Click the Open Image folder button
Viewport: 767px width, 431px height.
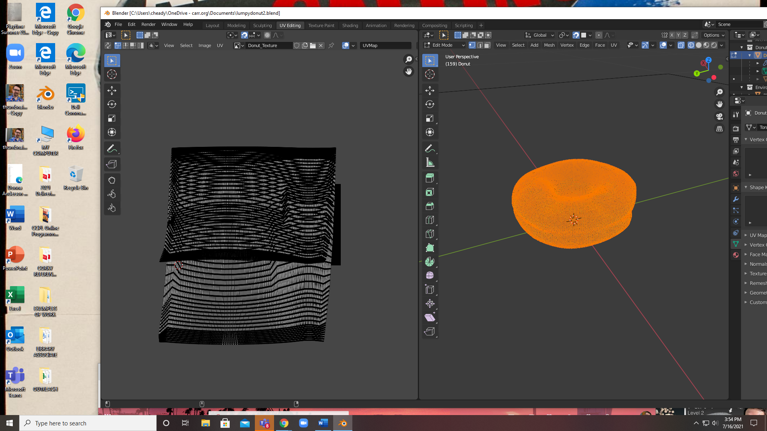pyautogui.click(x=313, y=45)
